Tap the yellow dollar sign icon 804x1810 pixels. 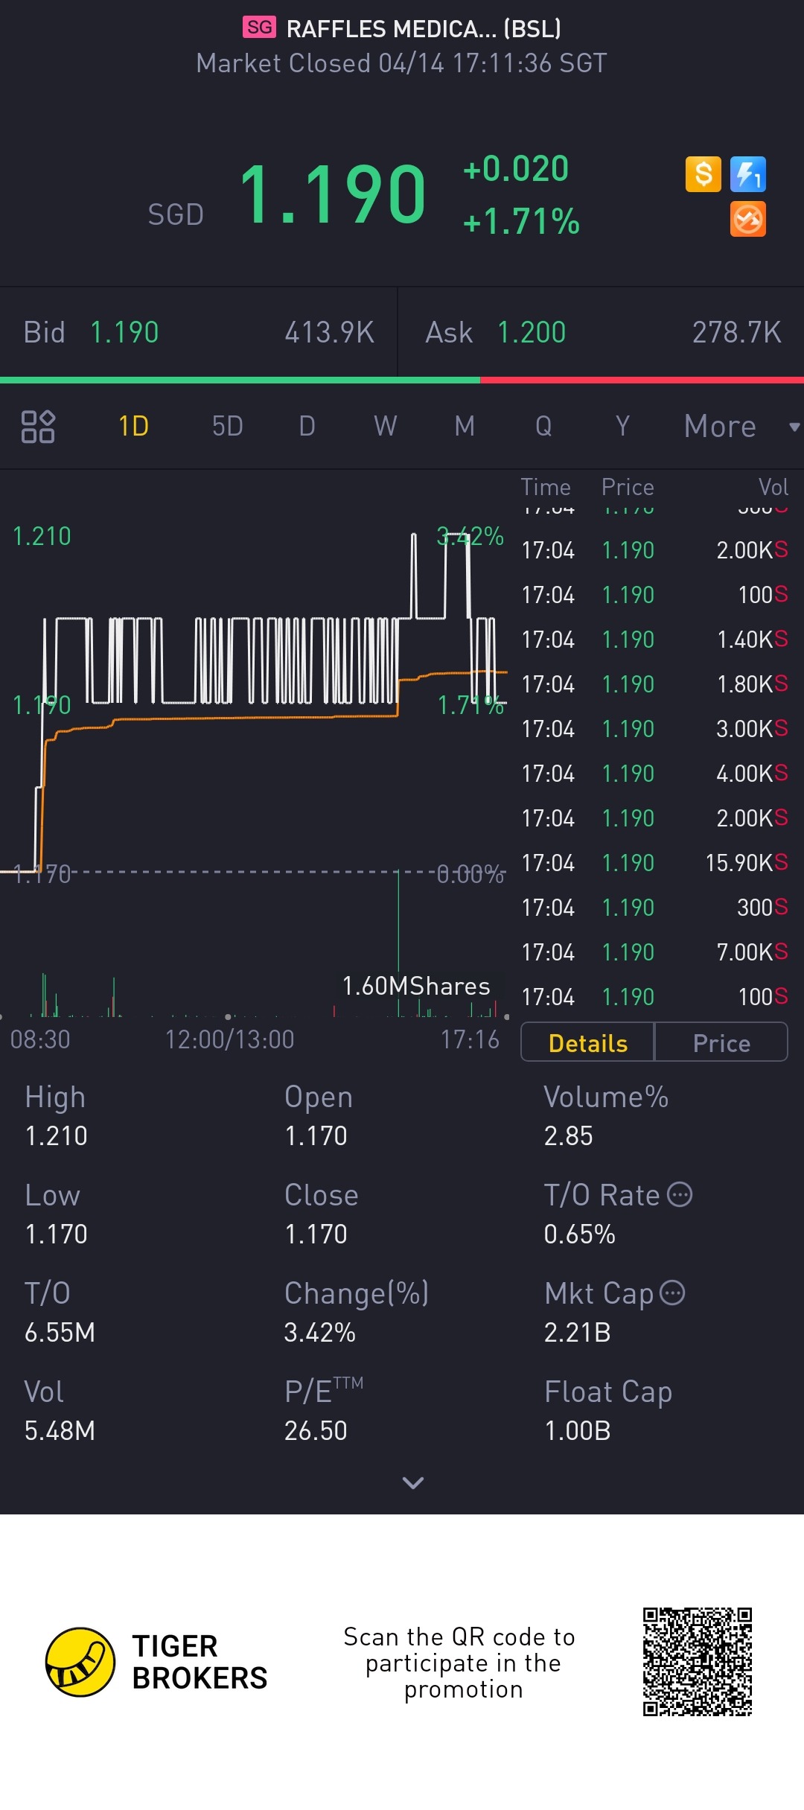pos(703,174)
